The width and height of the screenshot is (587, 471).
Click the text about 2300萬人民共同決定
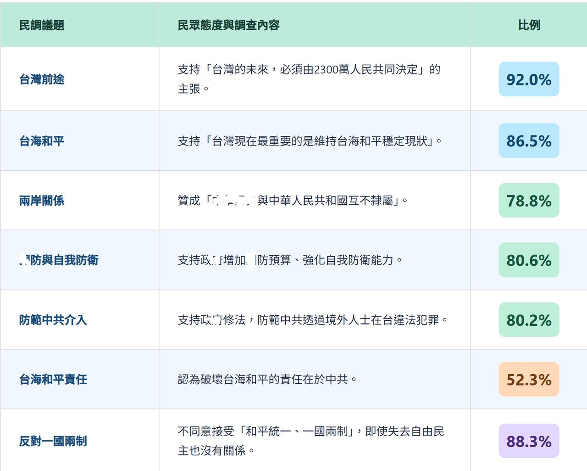tap(309, 79)
